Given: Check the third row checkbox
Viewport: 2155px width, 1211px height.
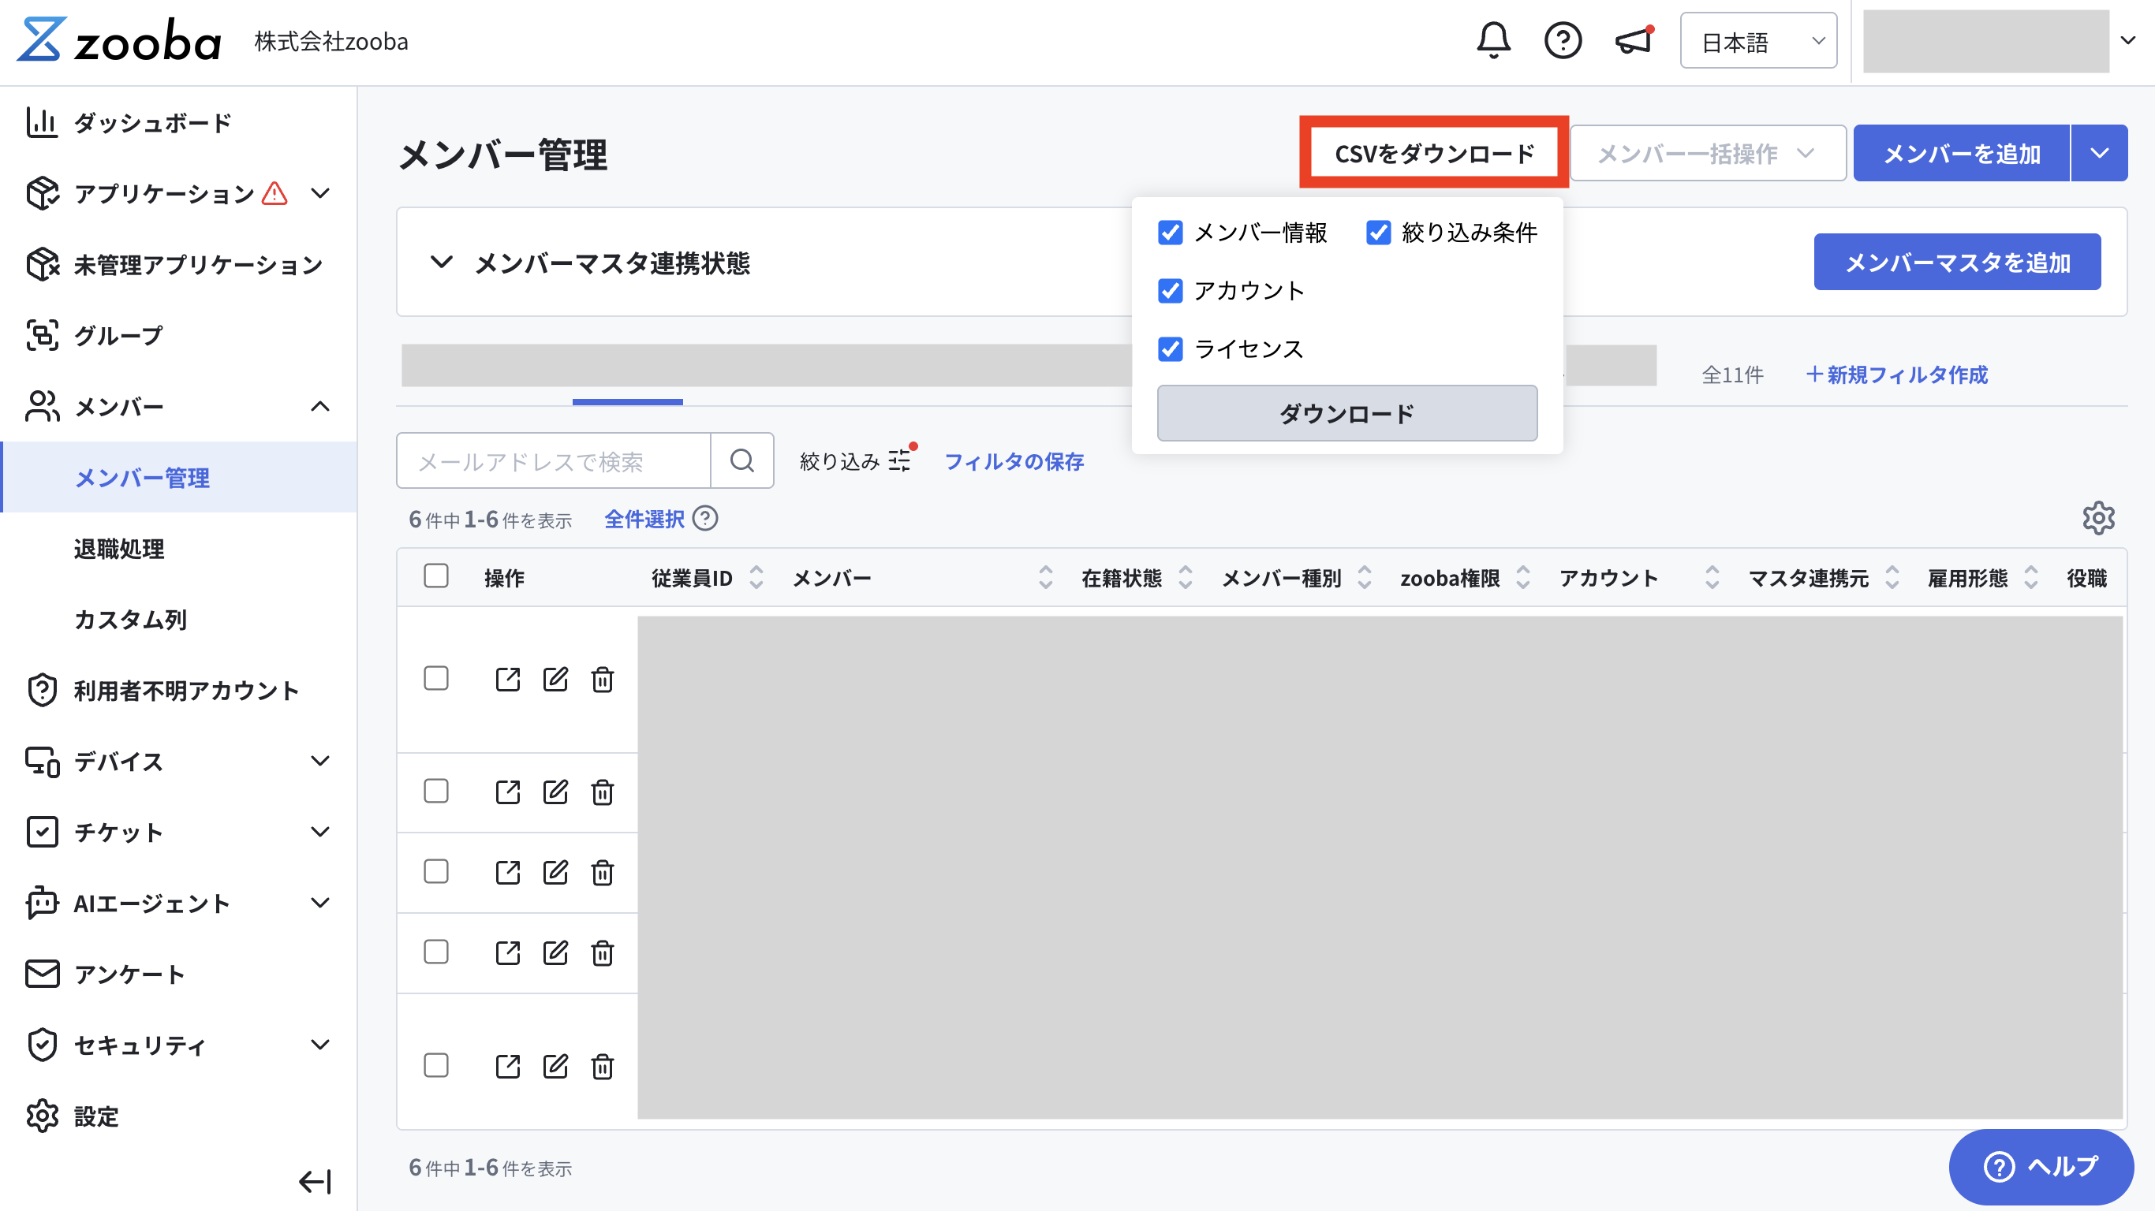Looking at the screenshot, I should (436, 871).
